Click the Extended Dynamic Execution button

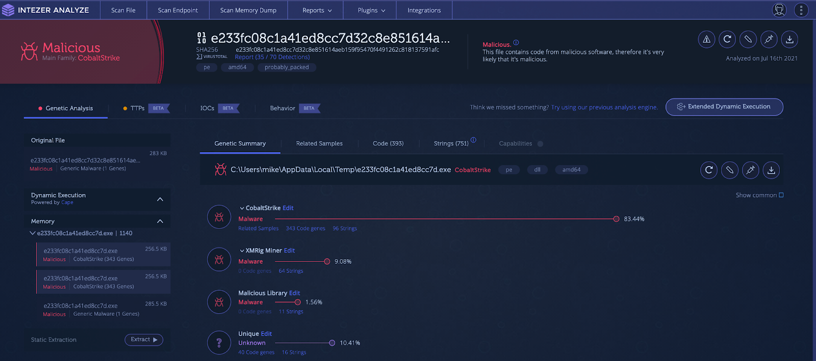tap(724, 107)
